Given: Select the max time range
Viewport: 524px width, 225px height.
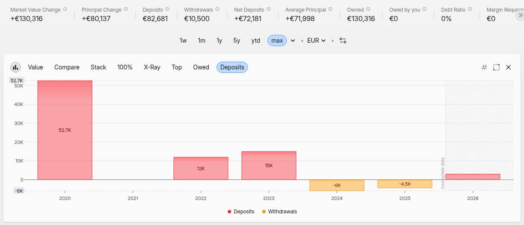Looking at the screenshot, I should tap(277, 41).
